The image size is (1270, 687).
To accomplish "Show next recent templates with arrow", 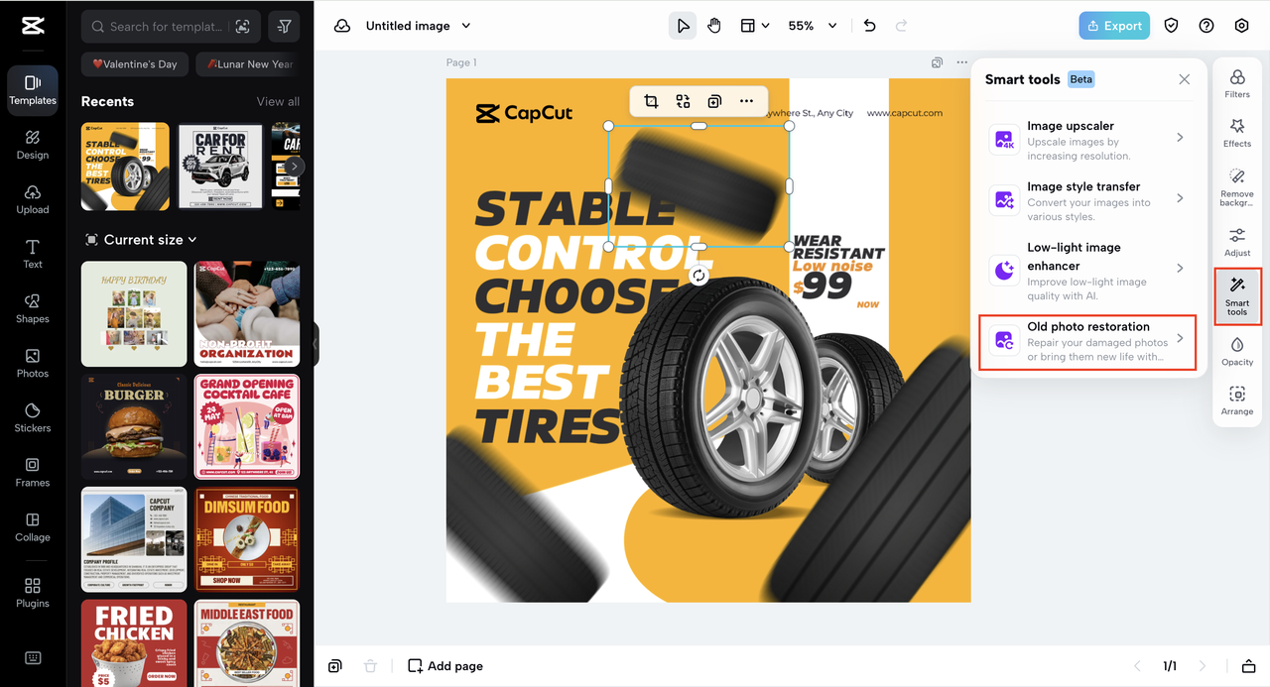I will coord(294,167).
